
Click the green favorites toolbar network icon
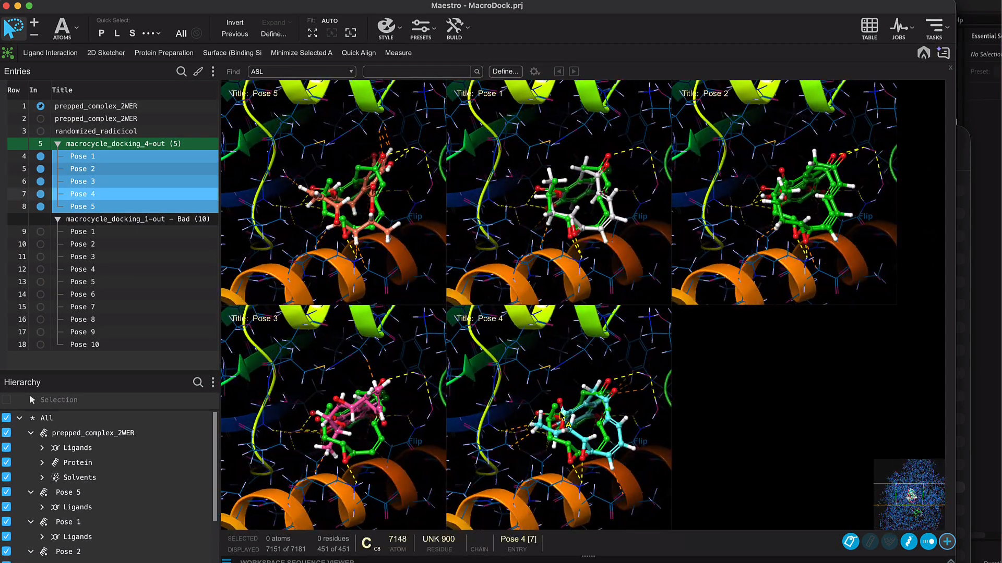[x=8, y=53]
